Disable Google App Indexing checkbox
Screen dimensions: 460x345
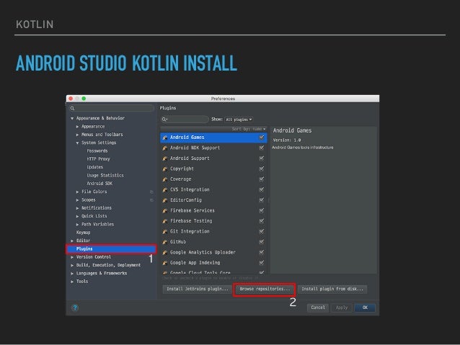[262, 263]
